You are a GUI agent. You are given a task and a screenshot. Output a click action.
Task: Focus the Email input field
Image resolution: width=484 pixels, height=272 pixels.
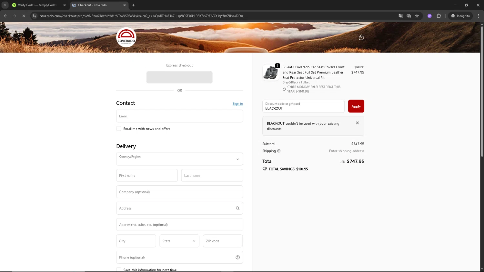point(179,116)
